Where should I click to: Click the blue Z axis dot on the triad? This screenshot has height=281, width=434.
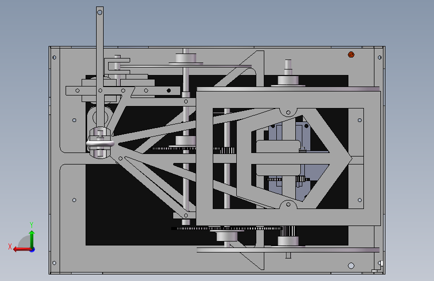point(33,249)
